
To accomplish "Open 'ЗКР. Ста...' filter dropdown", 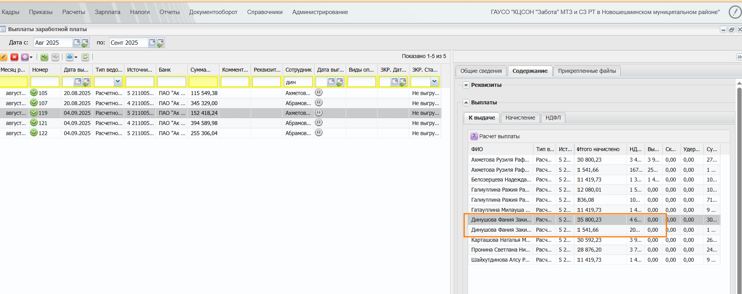I will click(x=434, y=81).
